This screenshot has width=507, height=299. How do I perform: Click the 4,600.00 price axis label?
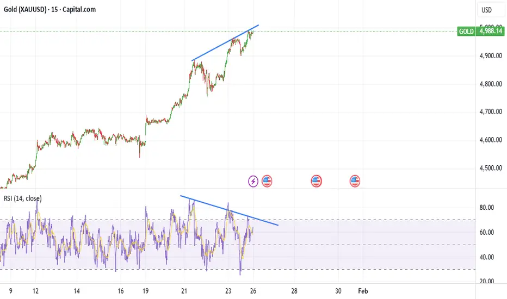491,140
